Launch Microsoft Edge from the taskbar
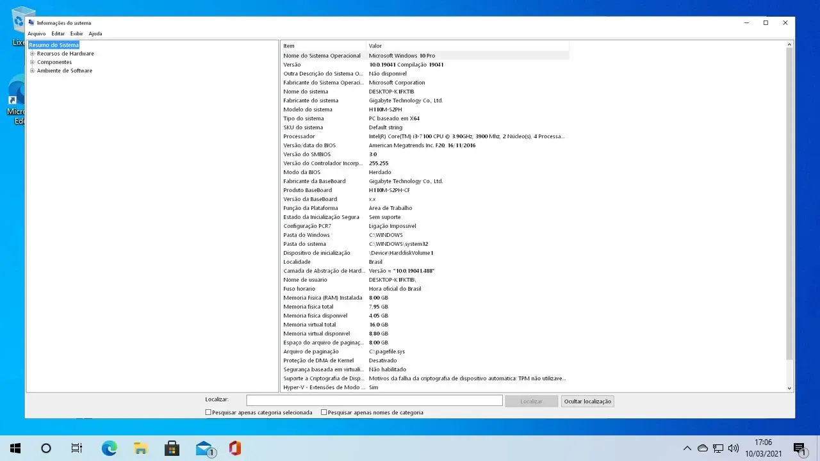 (x=110, y=448)
